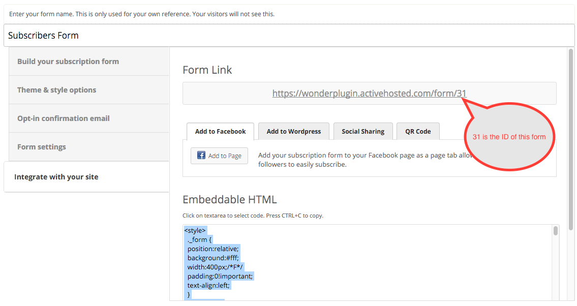Switch to the Add to Facebook tab
The height and width of the screenshot is (306, 577).
(x=220, y=131)
